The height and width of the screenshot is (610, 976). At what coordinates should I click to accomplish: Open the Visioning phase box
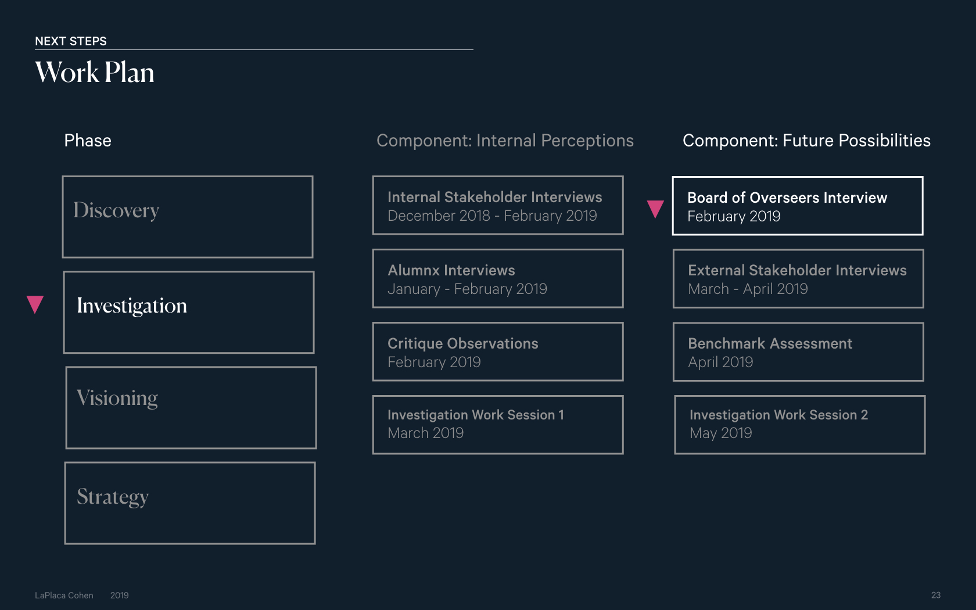pos(191,407)
